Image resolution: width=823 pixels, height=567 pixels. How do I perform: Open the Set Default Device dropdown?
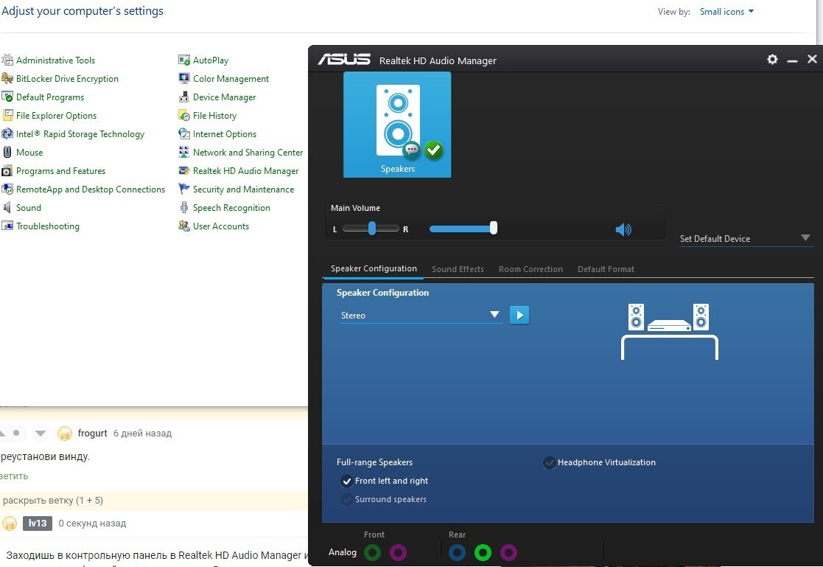click(x=805, y=238)
